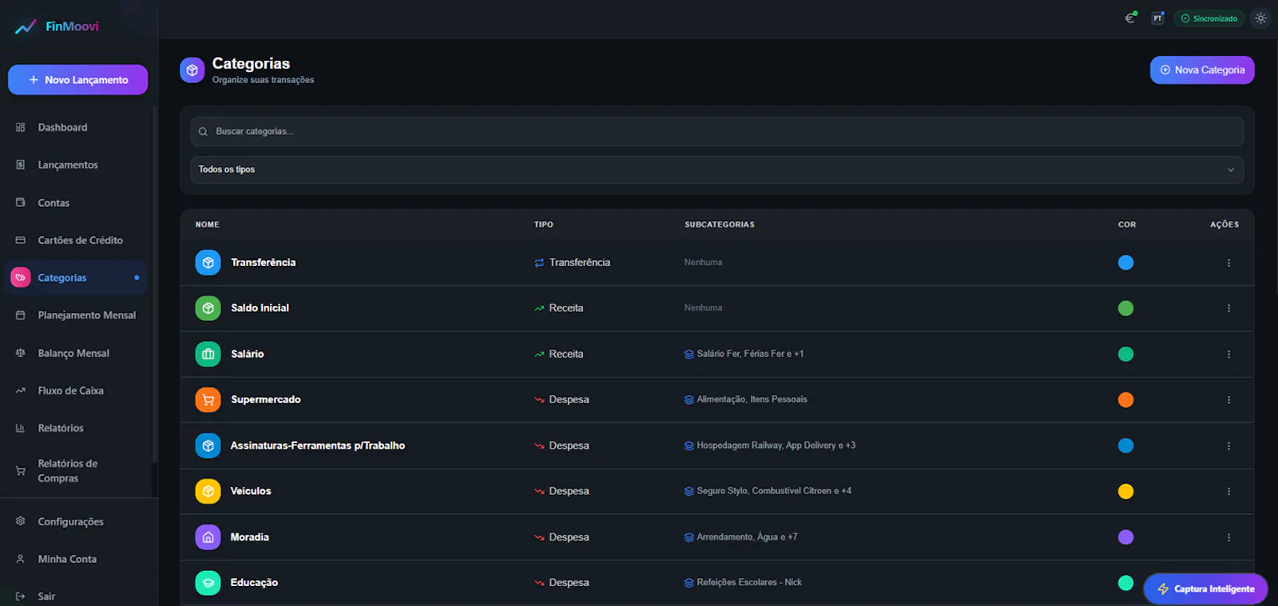Click the Configurações gear icon
The height and width of the screenshot is (606, 1278).
(x=21, y=521)
